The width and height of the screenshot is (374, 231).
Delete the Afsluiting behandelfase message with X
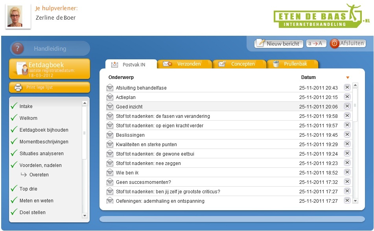click(x=347, y=87)
